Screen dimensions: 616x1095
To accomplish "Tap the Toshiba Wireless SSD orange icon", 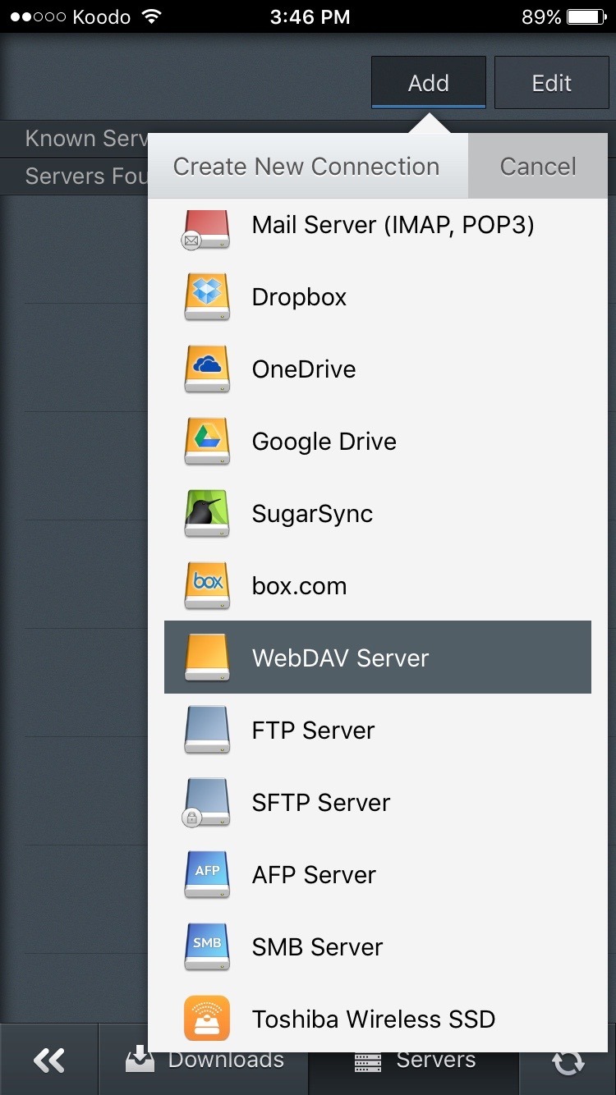I will coord(207,1019).
